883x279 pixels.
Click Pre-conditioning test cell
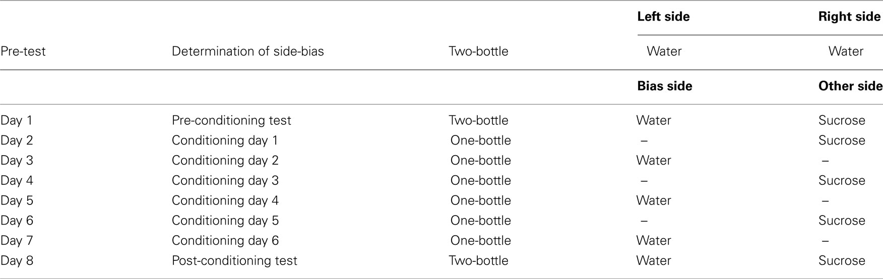(231, 121)
